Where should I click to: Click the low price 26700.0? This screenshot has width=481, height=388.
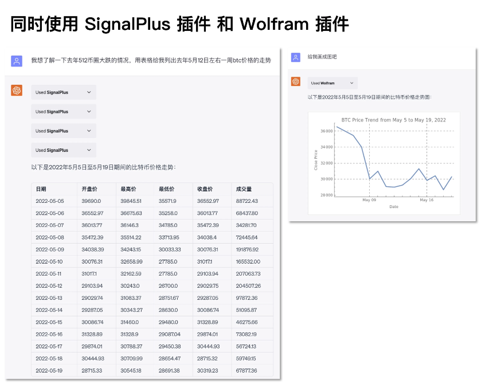tap(168, 286)
